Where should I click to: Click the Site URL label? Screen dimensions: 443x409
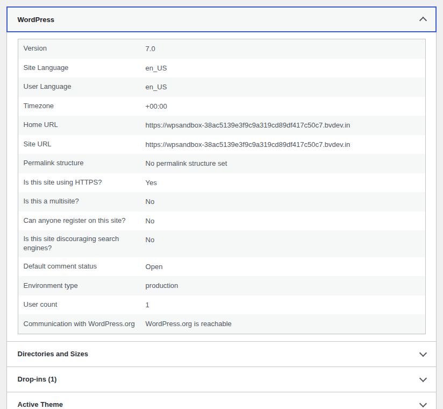37,144
